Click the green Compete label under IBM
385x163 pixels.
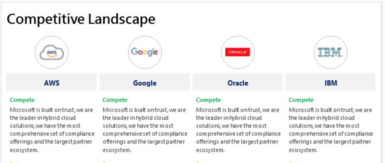click(x=301, y=100)
